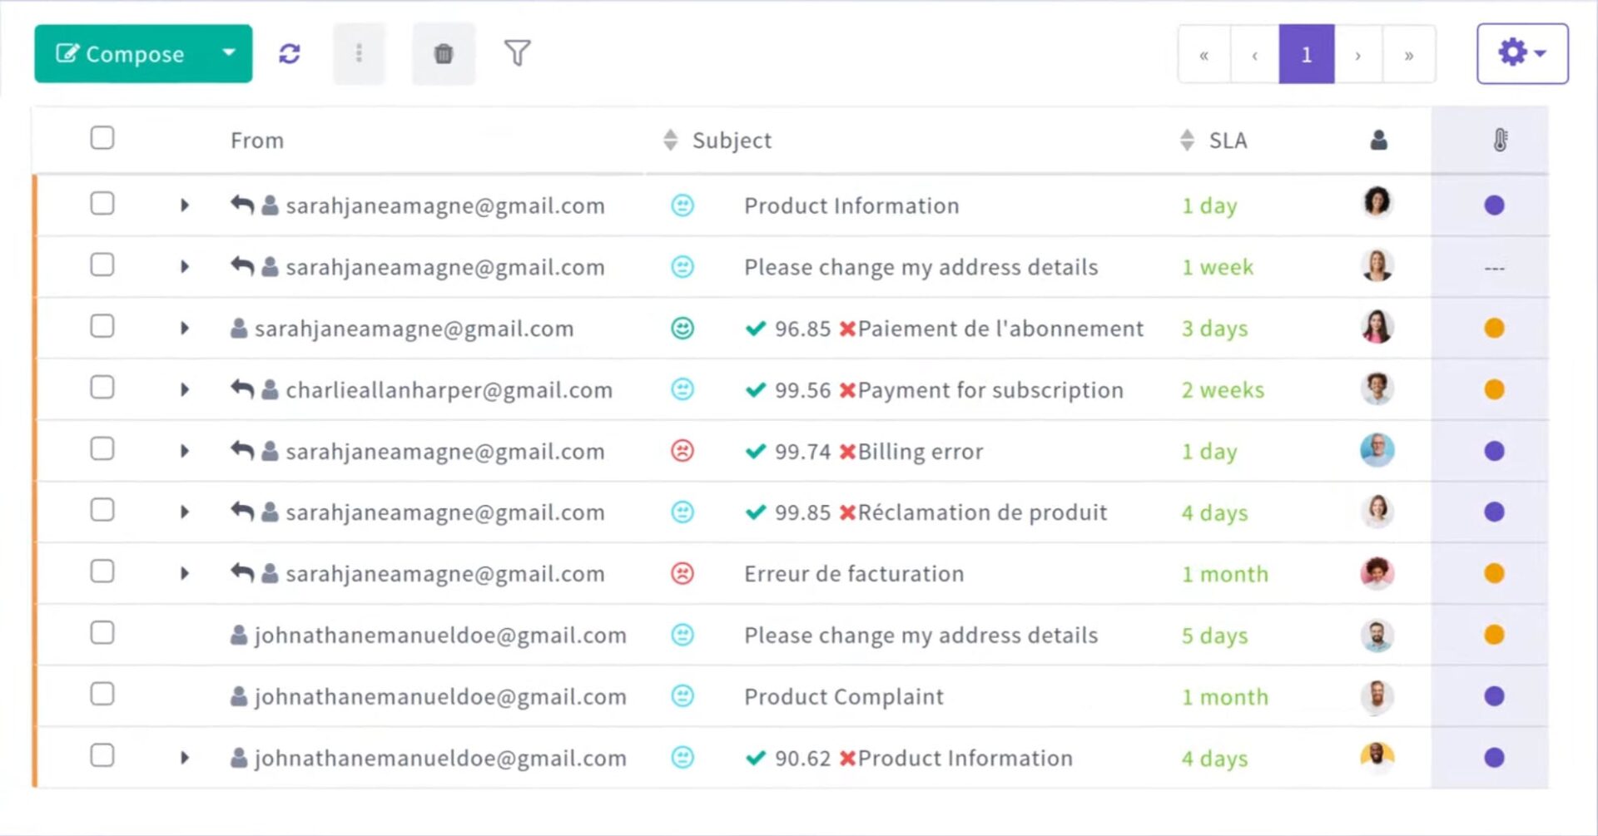Viewport: 1598px width, 836px height.
Task: Click the vertical three-dots more options icon
Action: click(359, 54)
